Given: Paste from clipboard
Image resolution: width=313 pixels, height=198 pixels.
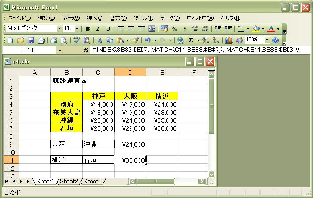Looking at the screenshot, I should coord(120,40).
